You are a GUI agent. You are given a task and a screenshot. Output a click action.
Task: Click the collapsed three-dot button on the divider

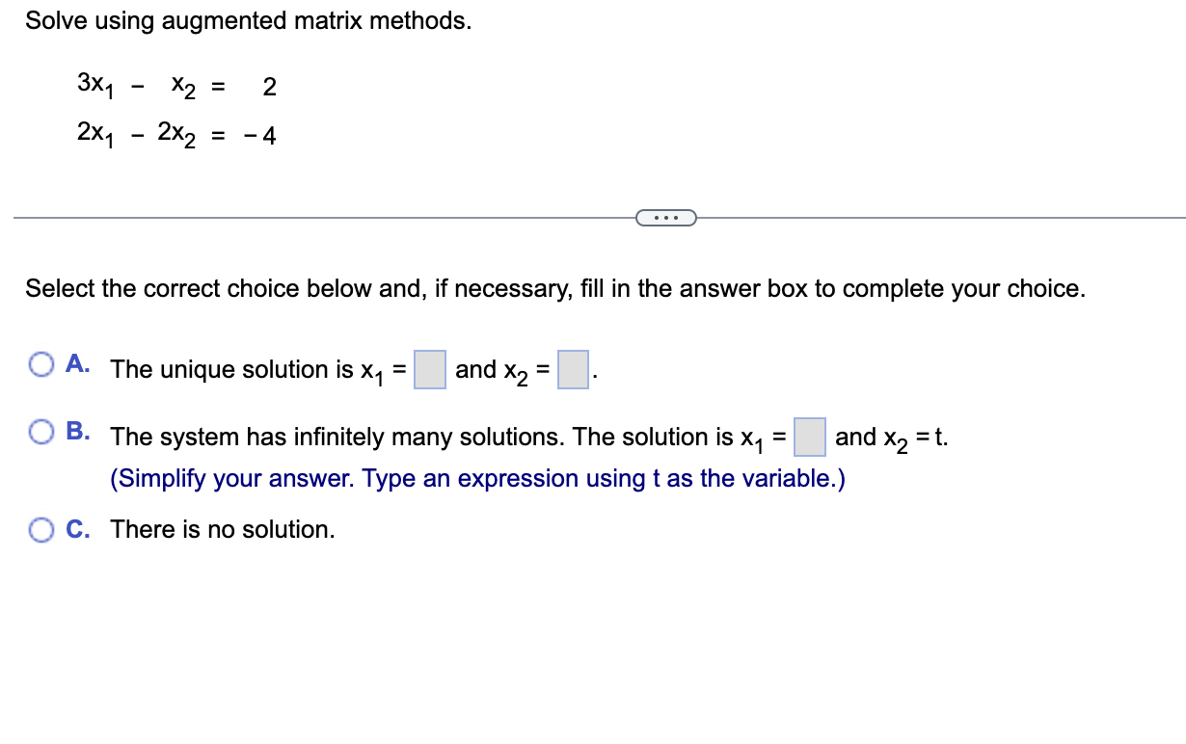pyautogui.click(x=666, y=217)
